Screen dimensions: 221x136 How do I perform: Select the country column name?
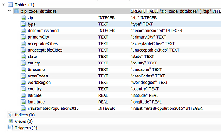pos(35,89)
